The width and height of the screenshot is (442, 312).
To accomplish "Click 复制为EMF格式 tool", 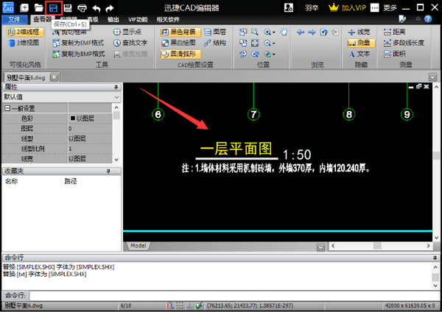I will coord(78,43).
